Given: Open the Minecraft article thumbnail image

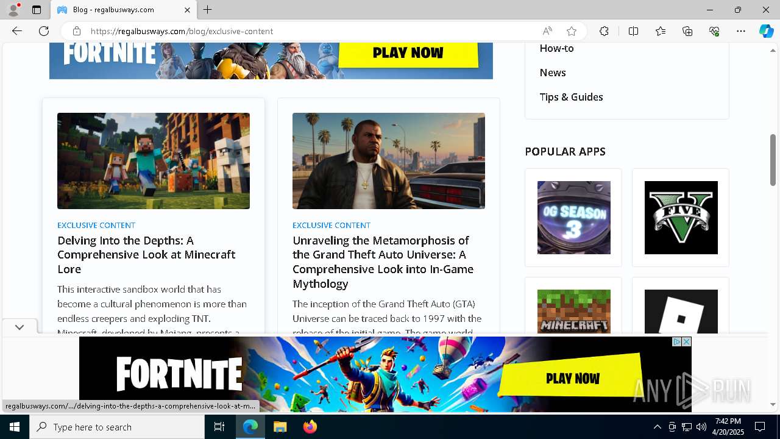Looking at the screenshot, I should pos(154,161).
